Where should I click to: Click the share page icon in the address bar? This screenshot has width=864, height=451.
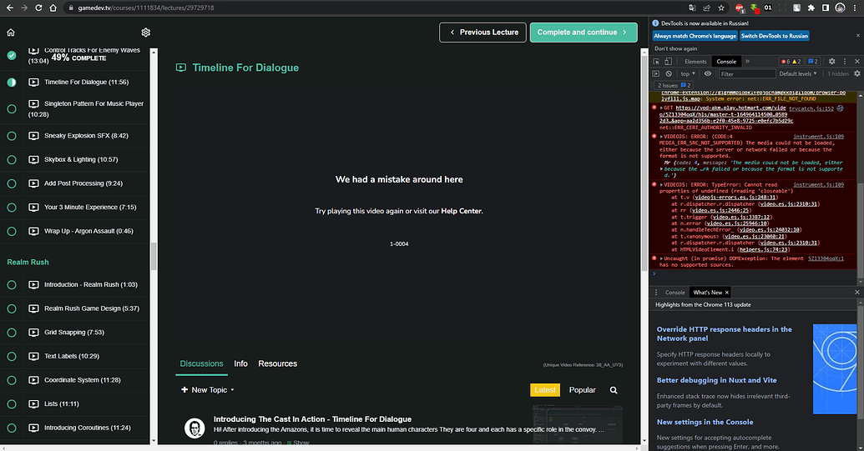[x=706, y=8]
